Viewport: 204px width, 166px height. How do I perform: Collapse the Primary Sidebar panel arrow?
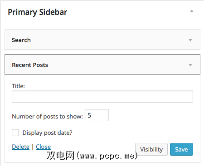192,11
